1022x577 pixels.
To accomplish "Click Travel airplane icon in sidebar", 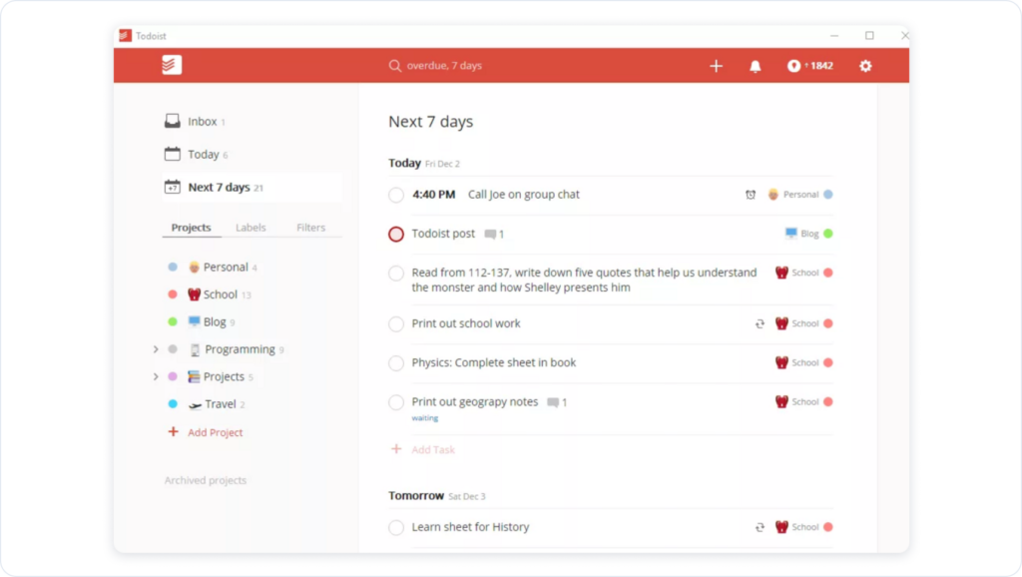I will coord(195,405).
